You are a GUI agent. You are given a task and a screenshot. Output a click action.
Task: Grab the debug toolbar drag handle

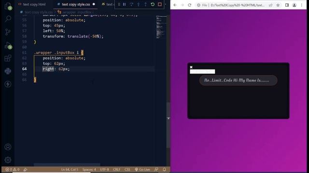coord(119,4)
